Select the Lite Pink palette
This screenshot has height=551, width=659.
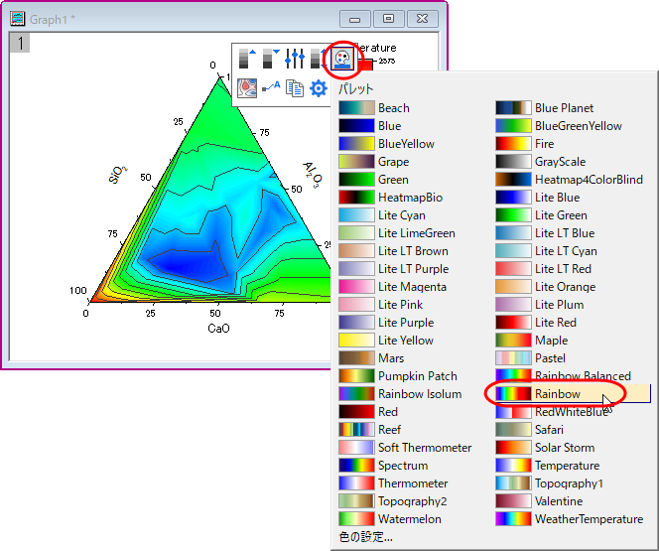tap(381, 304)
